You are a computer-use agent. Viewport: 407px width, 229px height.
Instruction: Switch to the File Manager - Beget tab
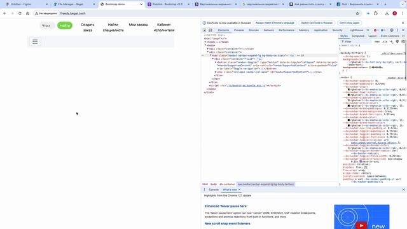[74, 4]
